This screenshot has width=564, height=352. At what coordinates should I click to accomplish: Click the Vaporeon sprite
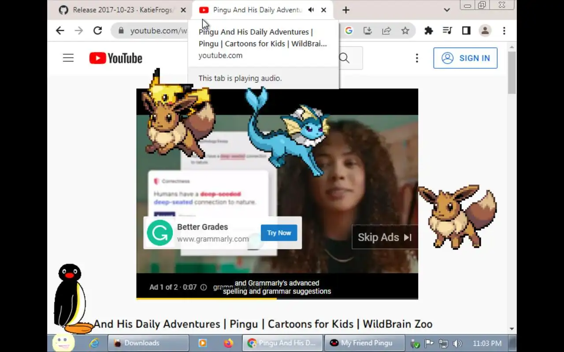(288, 132)
